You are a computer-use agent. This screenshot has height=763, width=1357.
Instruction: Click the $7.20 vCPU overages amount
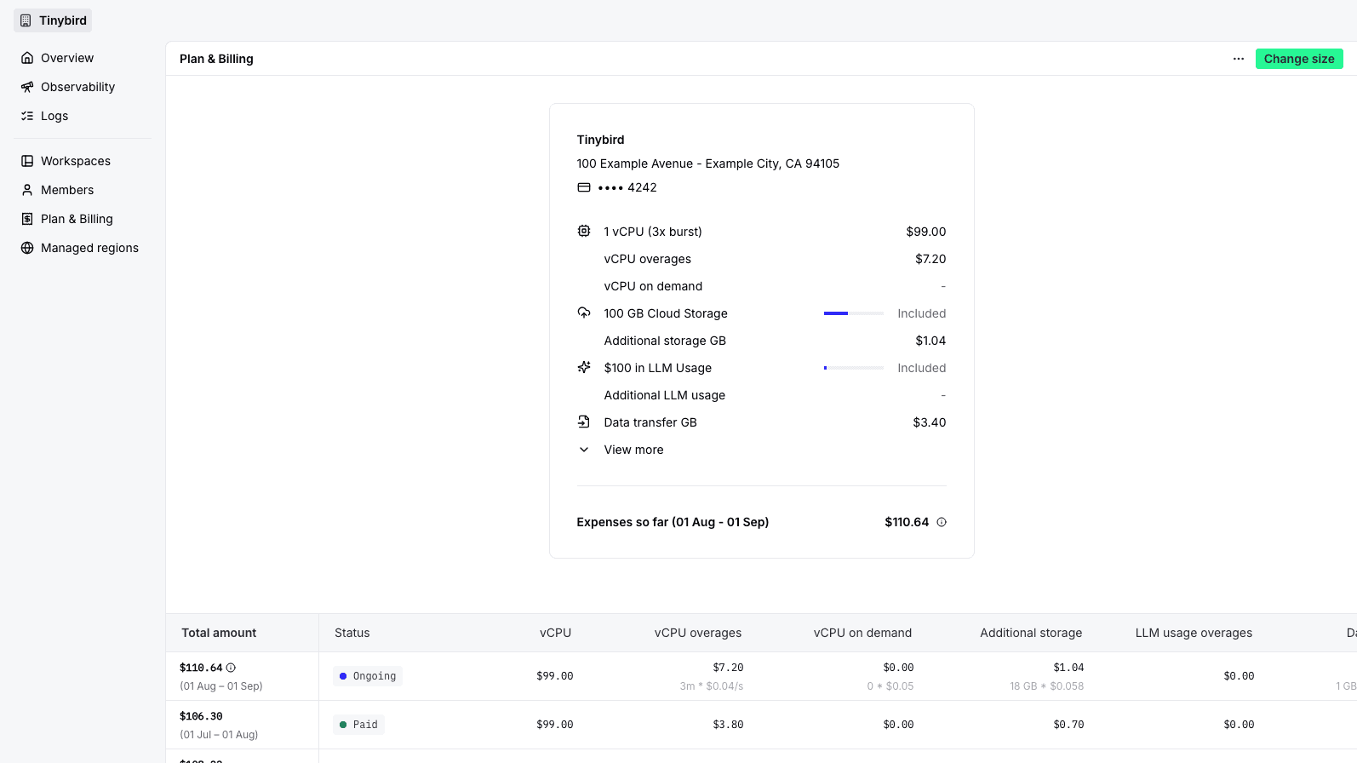pyautogui.click(x=930, y=259)
